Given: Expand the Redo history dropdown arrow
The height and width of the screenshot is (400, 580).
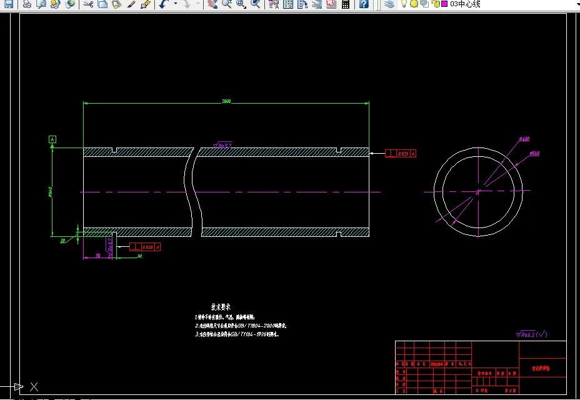Looking at the screenshot, I should click(x=198, y=4).
